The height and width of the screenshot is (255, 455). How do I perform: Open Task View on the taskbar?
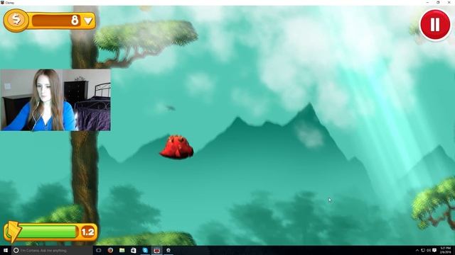coord(99,250)
